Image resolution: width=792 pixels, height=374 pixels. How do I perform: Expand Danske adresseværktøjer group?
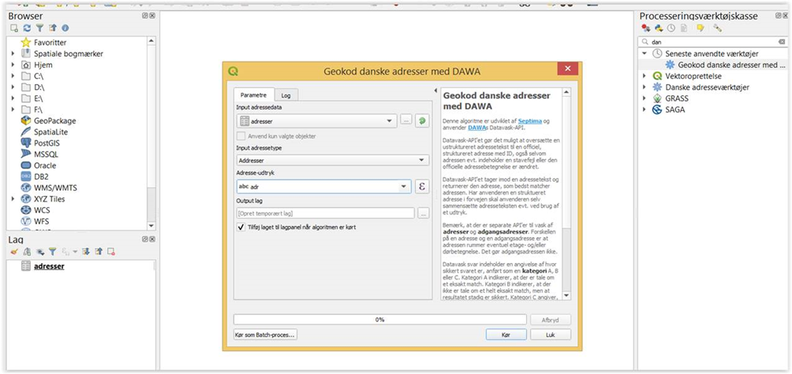[644, 87]
